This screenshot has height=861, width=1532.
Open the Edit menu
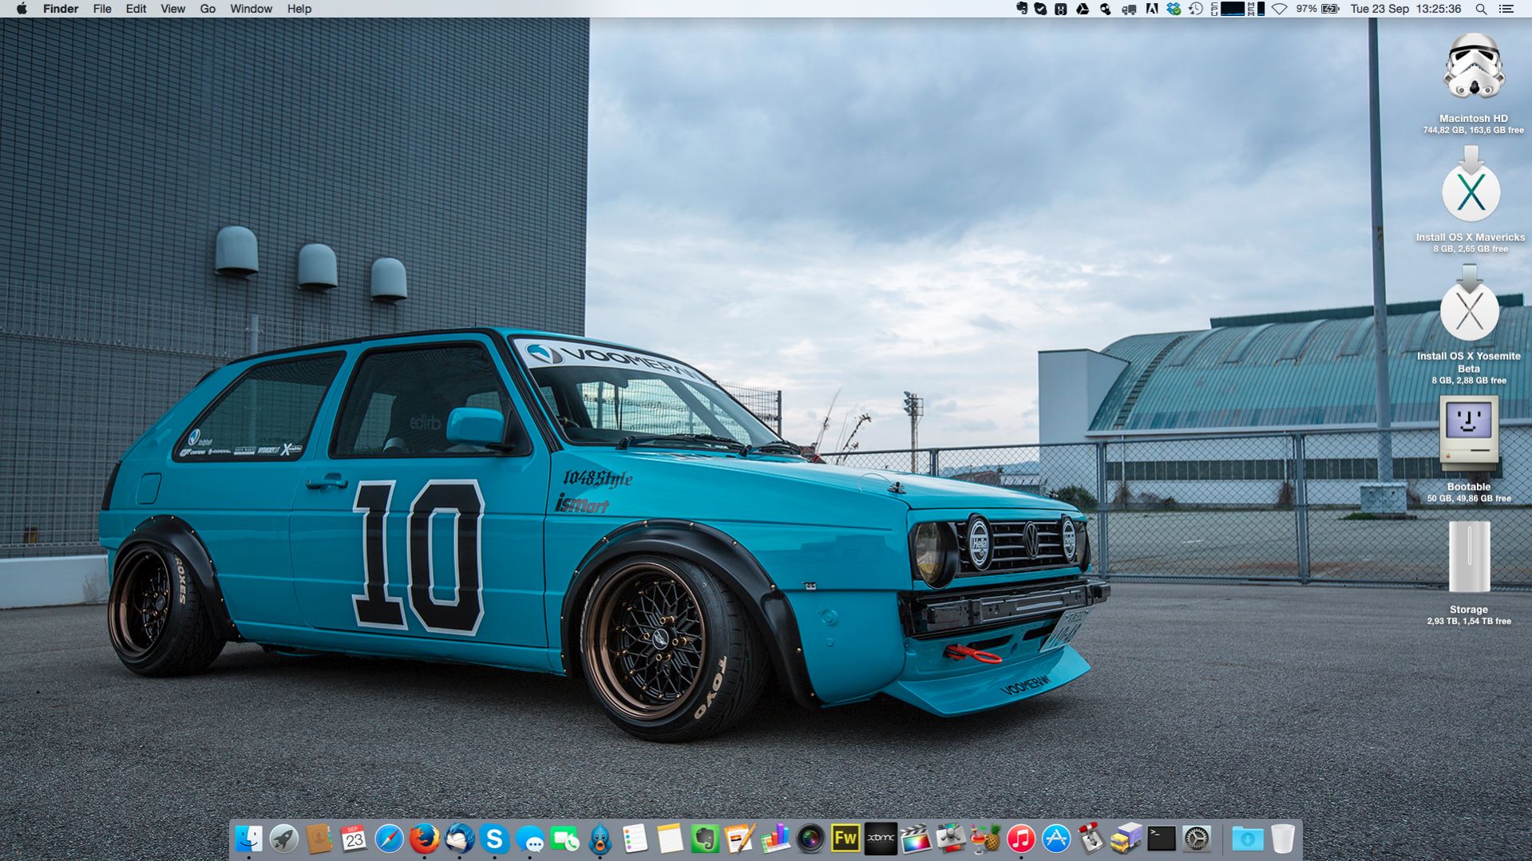[136, 9]
